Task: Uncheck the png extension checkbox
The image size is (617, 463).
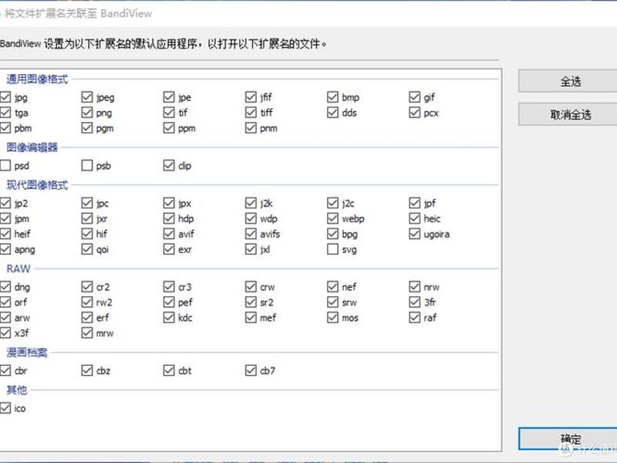Action: coord(87,113)
